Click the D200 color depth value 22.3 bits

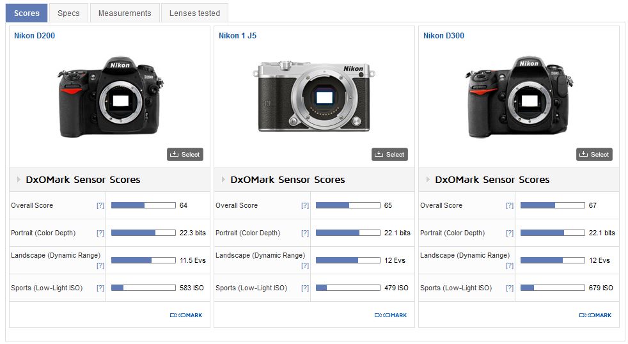click(192, 233)
